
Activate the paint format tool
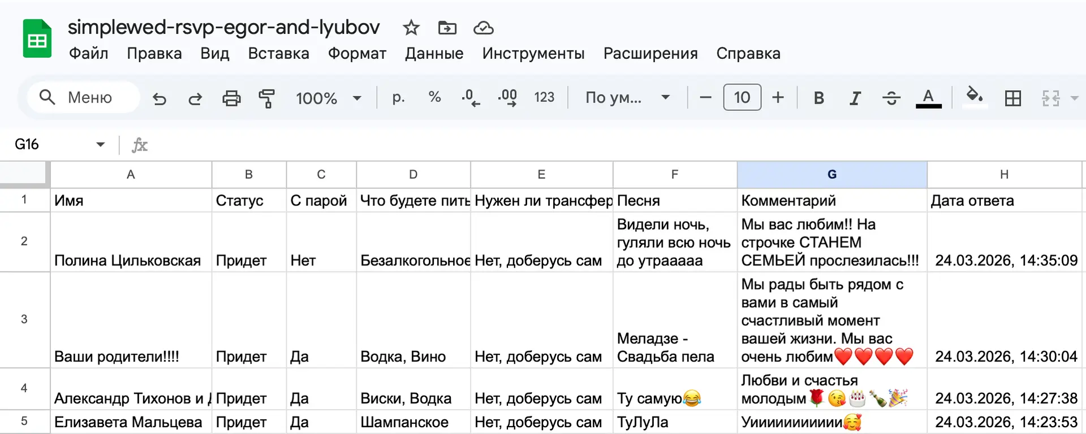tap(266, 98)
